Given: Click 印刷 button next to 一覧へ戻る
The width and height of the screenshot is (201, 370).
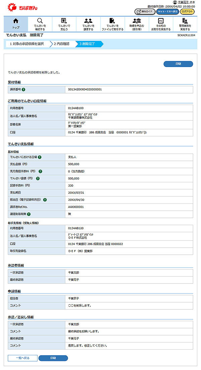Looking at the screenshot, I should coord(53,358).
